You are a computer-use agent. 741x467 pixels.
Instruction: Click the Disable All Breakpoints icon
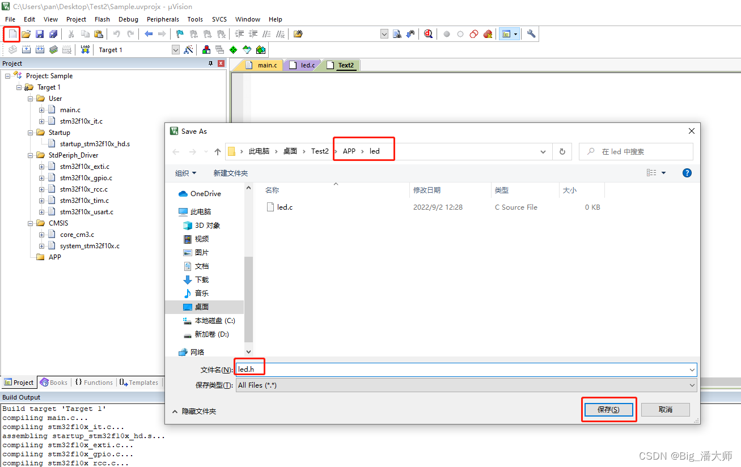click(x=474, y=34)
